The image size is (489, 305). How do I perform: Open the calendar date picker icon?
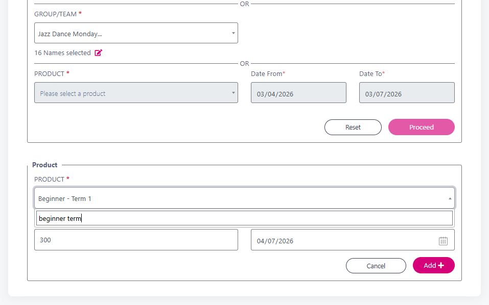(443, 241)
